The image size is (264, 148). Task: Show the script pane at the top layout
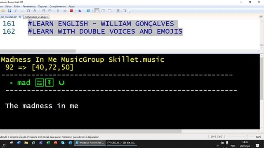pyautogui.click(x=97, y=11)
